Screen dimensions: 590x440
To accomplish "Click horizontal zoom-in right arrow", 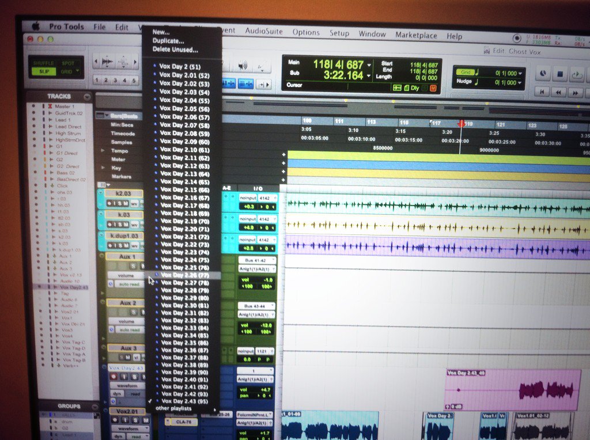I will coord(135,62).
